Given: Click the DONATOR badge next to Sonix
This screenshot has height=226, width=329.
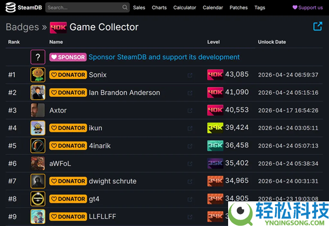Looking at the screenshot, I should (x=68, y=75).
